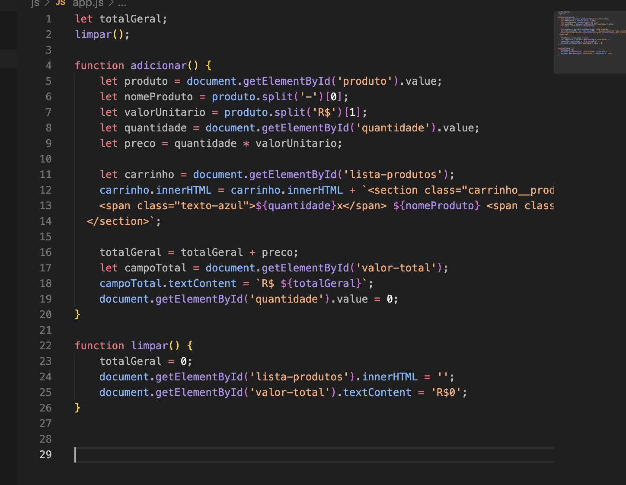Click the JS file icon in breadcrumb
This screenshot has height=485, width=626.
pos(61,3)
